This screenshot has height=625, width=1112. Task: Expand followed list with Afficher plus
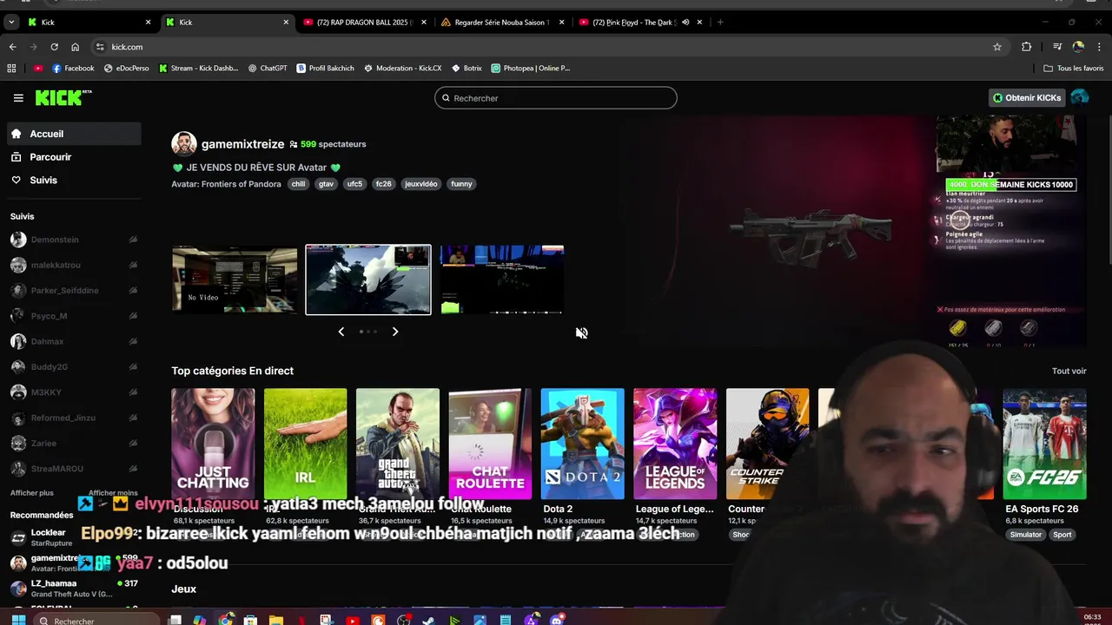pyautogui.click(x=31, y=493)
